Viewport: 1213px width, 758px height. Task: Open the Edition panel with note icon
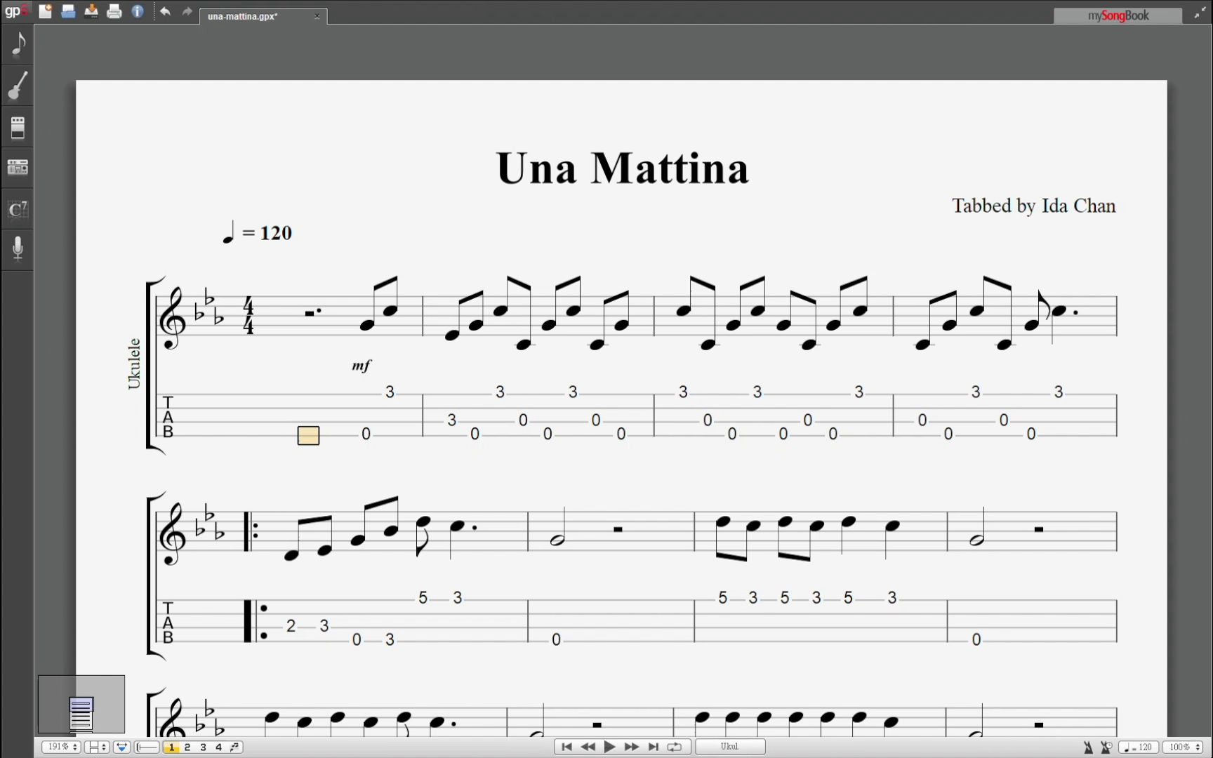[18, 45]
